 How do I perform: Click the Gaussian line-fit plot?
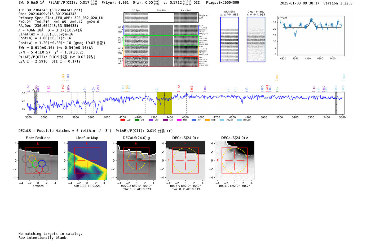pyautogui.click(x=311, y=36)
